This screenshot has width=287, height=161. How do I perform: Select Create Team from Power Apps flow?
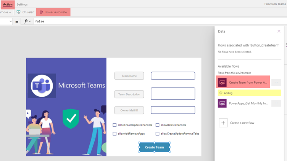click(243, 83)
